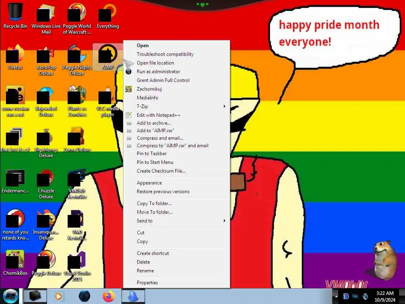Select the Peggle Nights Deluxe shortcut
Image resolution: width=405 pixels, height=304 pixels.
77,60
